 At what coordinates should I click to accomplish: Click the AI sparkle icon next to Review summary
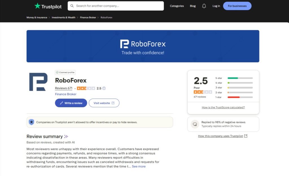pos(66,136)
